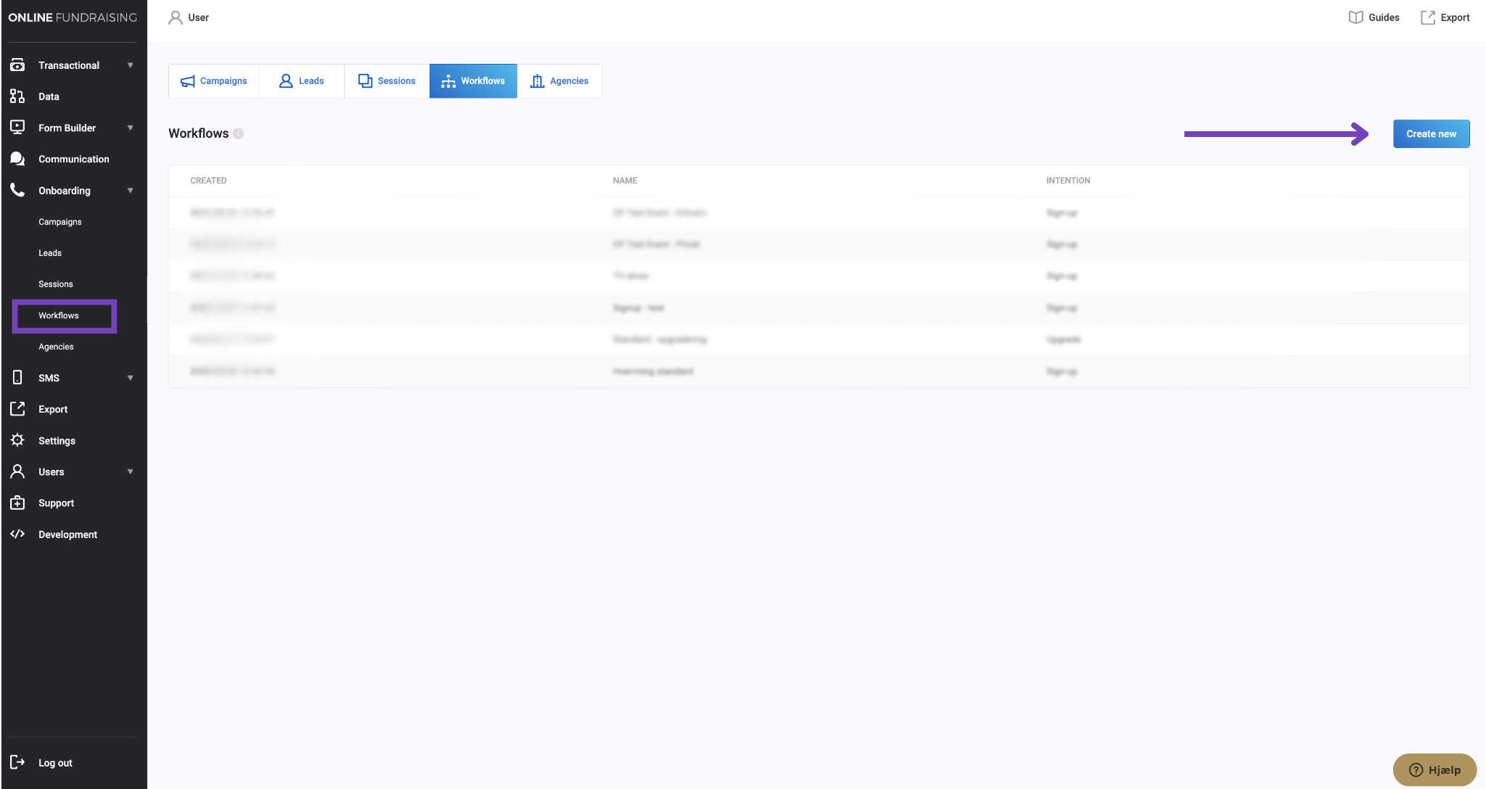This screenshot has height=789, width=1486.
Task: Click the person icon on Leads tab
Action: point(286,81)
